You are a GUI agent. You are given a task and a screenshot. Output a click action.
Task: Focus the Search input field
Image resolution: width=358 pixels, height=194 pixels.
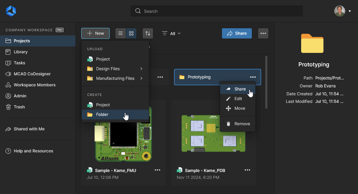pyautogui.click(x=216, y=11)
